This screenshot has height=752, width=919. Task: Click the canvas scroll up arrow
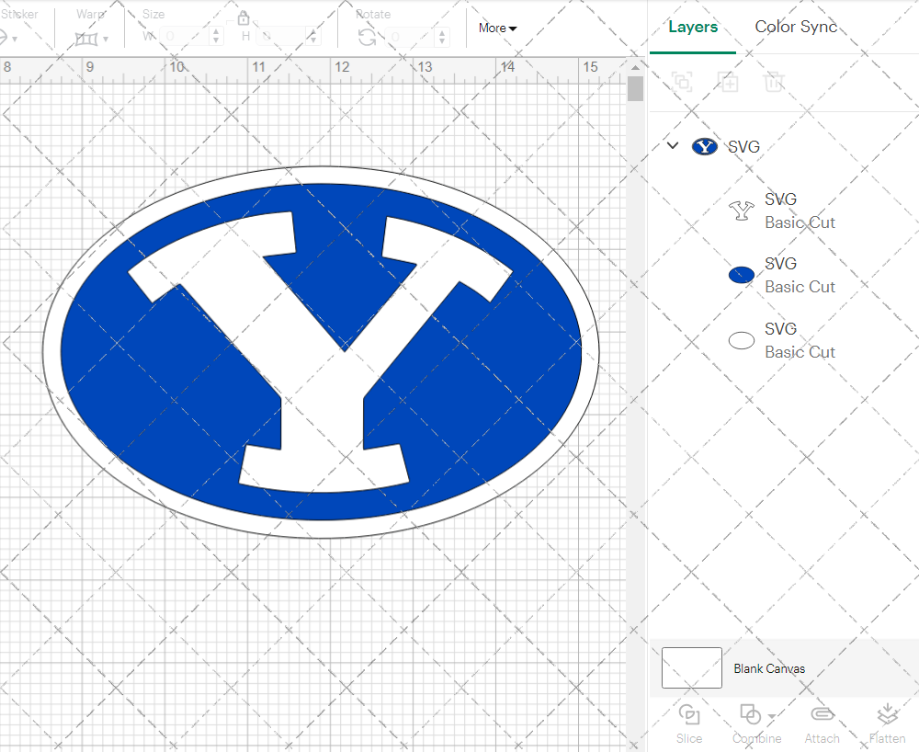point(635,67)
